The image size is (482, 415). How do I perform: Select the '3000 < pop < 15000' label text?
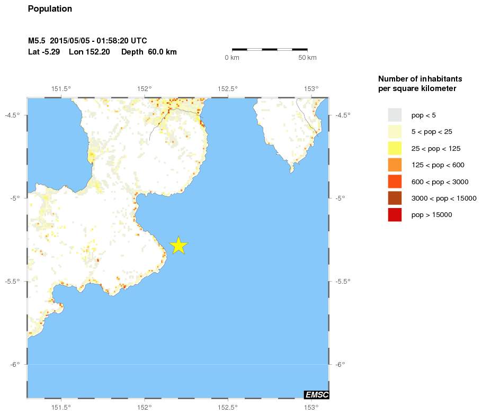click(x=444, y=199)
